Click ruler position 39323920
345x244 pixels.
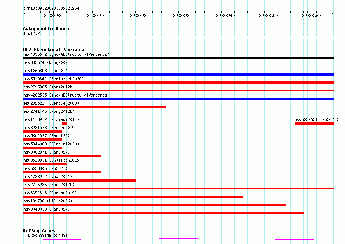pyautogui.click(x=139, y=16)
